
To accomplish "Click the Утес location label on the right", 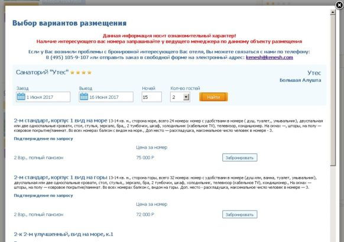I will click(314, 73).
